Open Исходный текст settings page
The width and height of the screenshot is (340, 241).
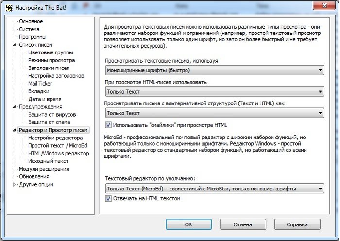tap(49, 161)
